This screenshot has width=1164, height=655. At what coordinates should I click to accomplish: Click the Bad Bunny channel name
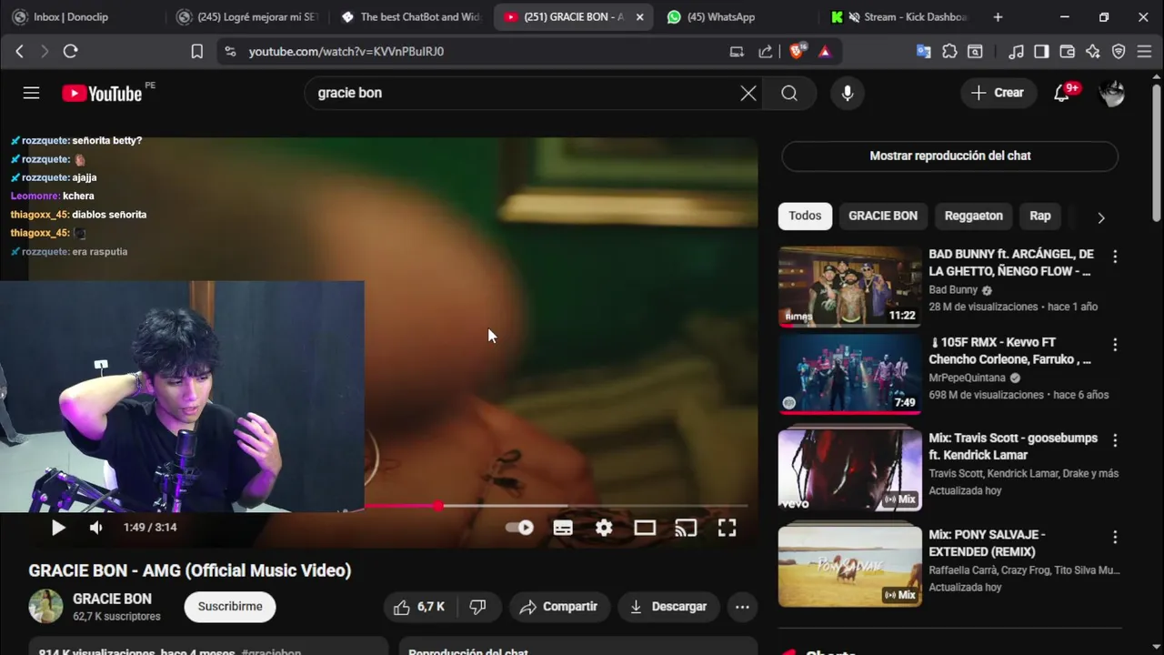953,290
